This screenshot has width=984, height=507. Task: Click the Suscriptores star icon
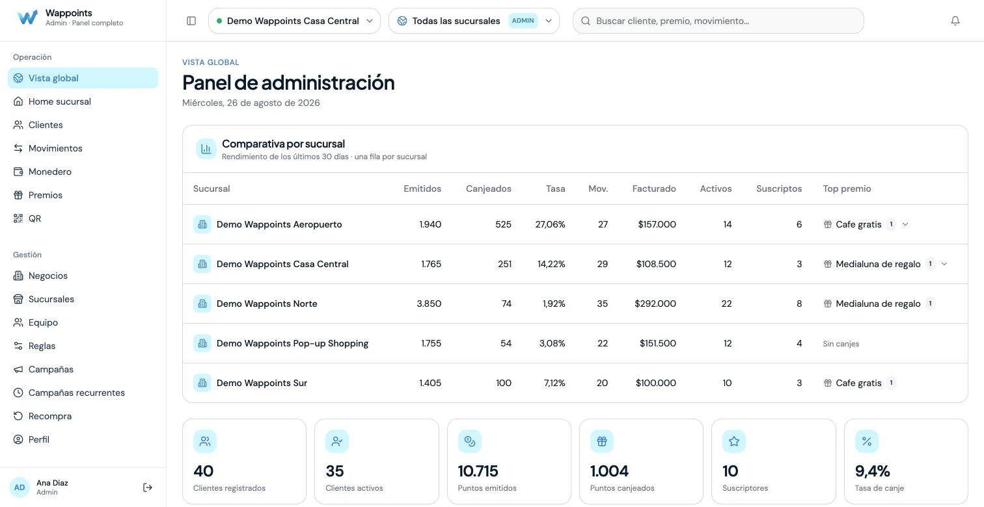point(734,441)
